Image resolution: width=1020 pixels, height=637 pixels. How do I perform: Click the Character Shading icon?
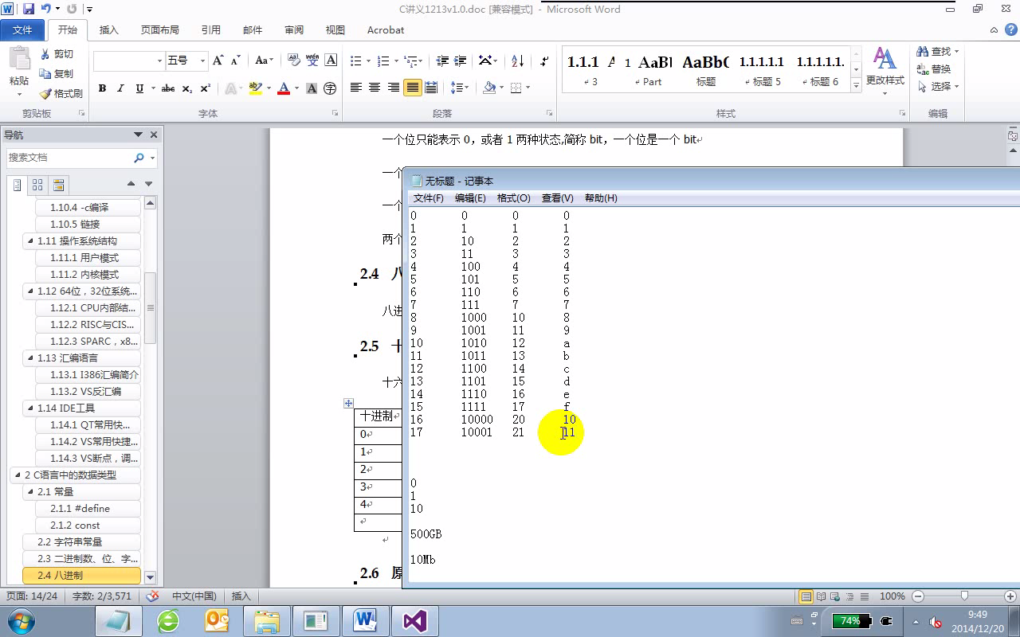pos(312,88)
